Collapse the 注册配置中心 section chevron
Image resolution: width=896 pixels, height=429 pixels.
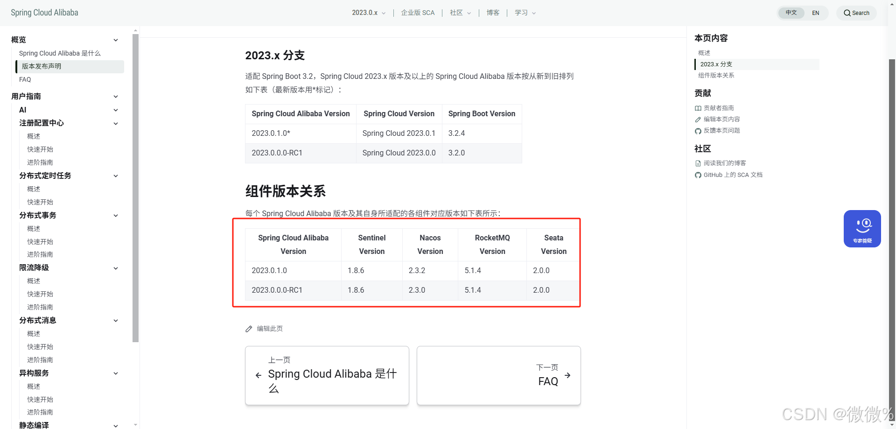click(116, 124)
